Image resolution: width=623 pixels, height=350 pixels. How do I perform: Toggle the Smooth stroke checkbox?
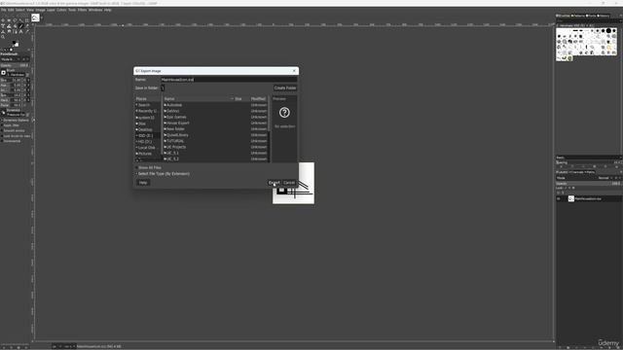coord(2,130)
